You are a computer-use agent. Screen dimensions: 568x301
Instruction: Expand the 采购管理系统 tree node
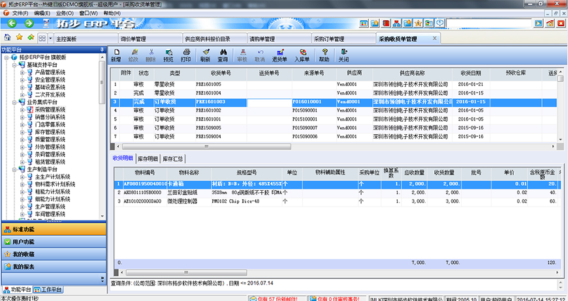[x=22, y=109]
